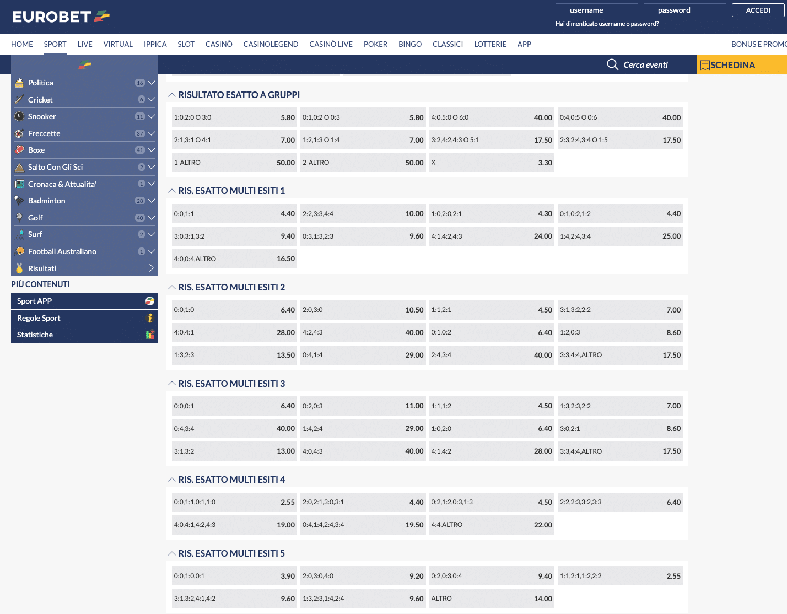Click the search magnifier icon
787x614 pixels.
pos(612,64)
